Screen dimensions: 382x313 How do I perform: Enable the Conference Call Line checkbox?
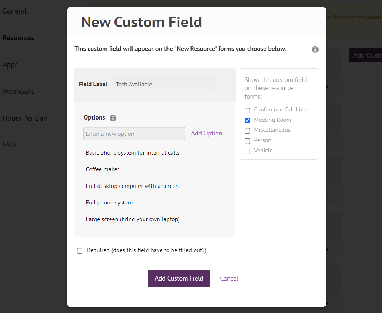pos(247,110)
